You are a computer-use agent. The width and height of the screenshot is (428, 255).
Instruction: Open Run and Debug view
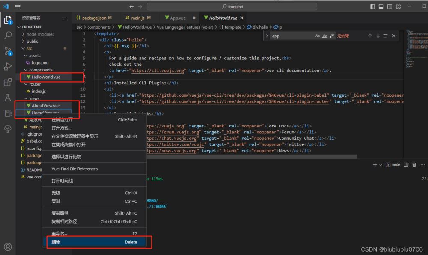tap(8, 67)
